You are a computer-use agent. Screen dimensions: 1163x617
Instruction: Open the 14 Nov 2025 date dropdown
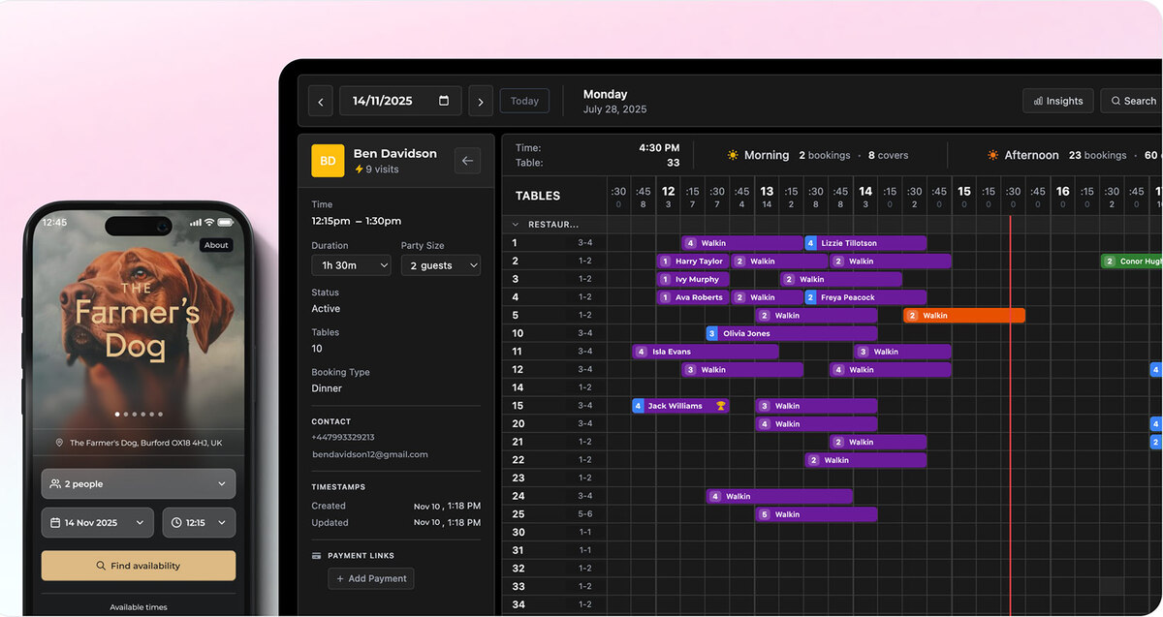click(x=97, y=523)
